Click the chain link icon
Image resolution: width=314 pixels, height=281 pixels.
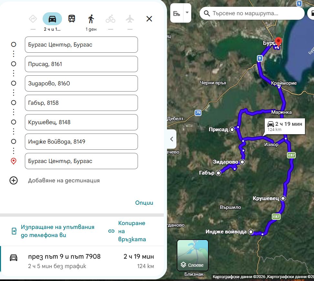(x=111, y=231)
